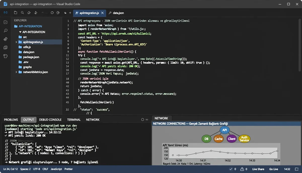Screen dimensions: 302x173
Task: Select the NETWORK tab above the connections graph
Action: 161,118
